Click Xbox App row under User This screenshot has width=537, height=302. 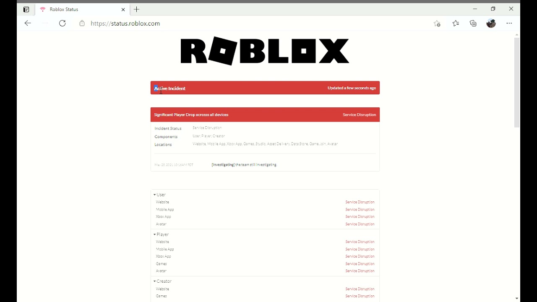tap(265, 217)
